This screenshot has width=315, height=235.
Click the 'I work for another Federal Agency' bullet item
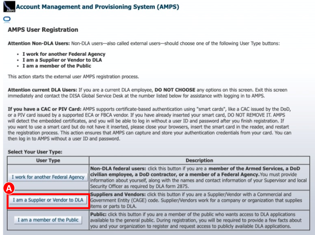click(x=64, y=54)
